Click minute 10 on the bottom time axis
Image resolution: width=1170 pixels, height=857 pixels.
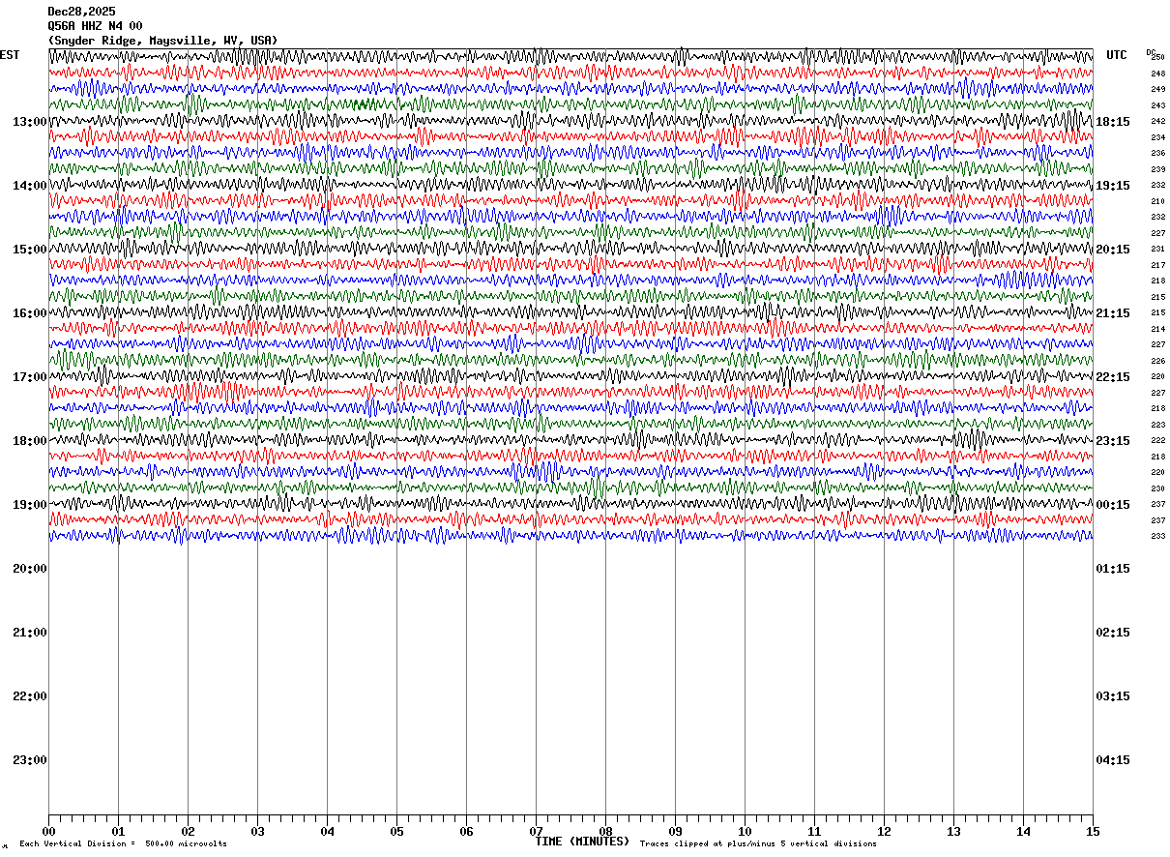point(745,832)
